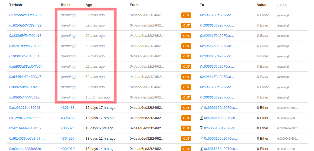The width and height of the screenshot is (314, 151).
Task: Open To address in the 0x230d545af992e18 row
Action: tap(217, 35)
